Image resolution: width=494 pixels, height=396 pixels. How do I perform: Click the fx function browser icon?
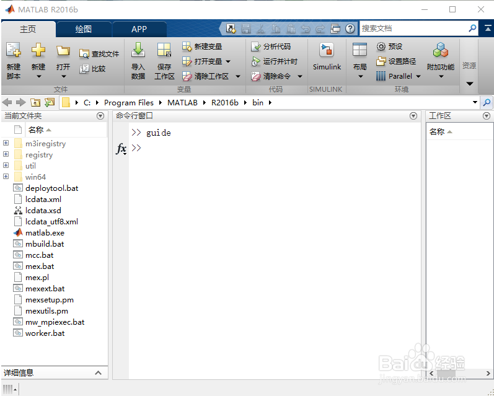[121, 148]
